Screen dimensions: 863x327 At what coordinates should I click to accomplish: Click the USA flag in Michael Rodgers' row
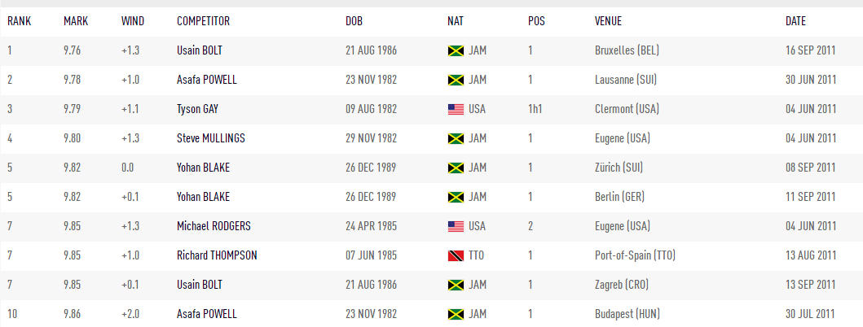coord(456,226)
